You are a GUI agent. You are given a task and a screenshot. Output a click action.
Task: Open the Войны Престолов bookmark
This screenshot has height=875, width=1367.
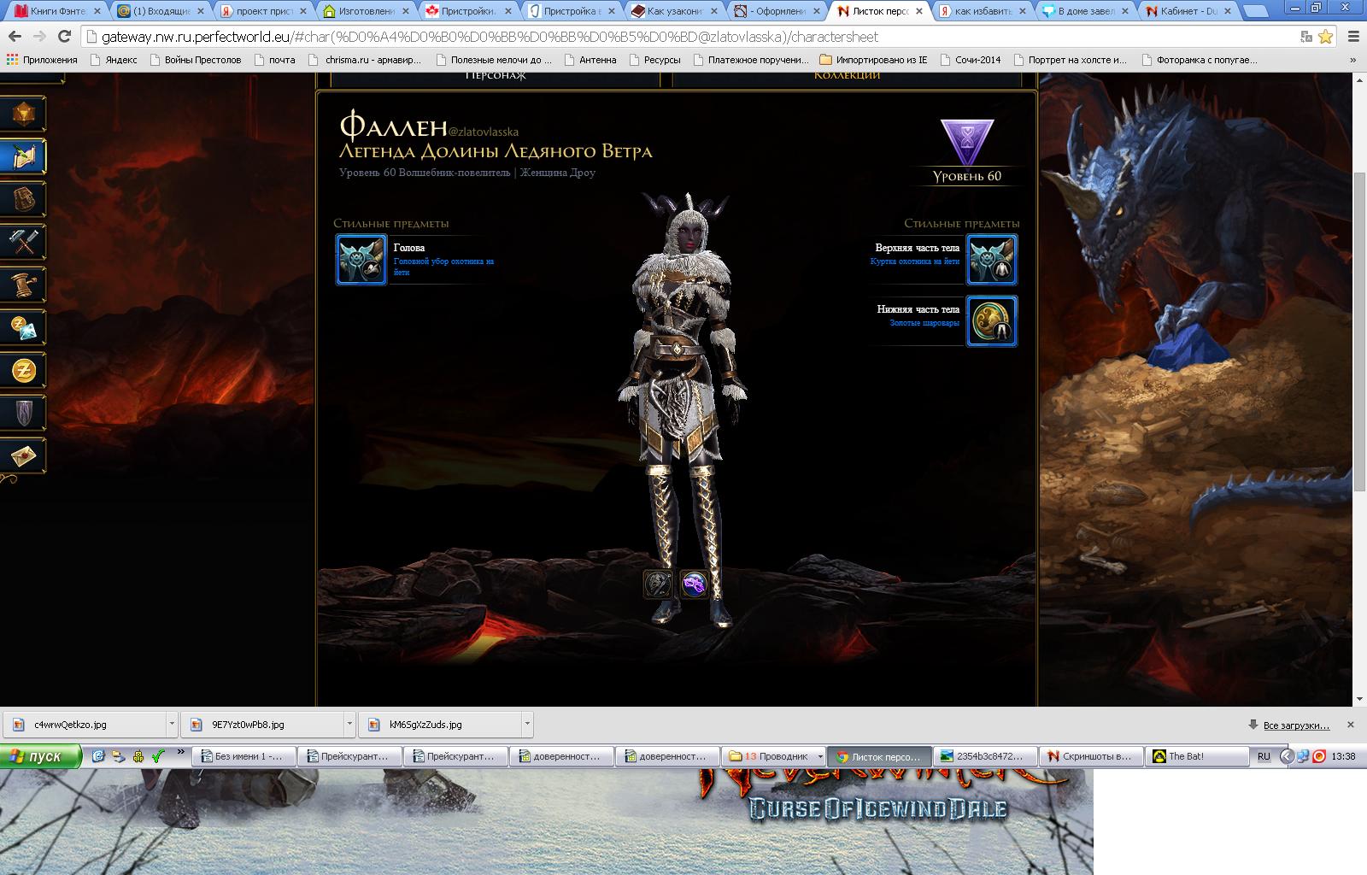coord(196,60)
